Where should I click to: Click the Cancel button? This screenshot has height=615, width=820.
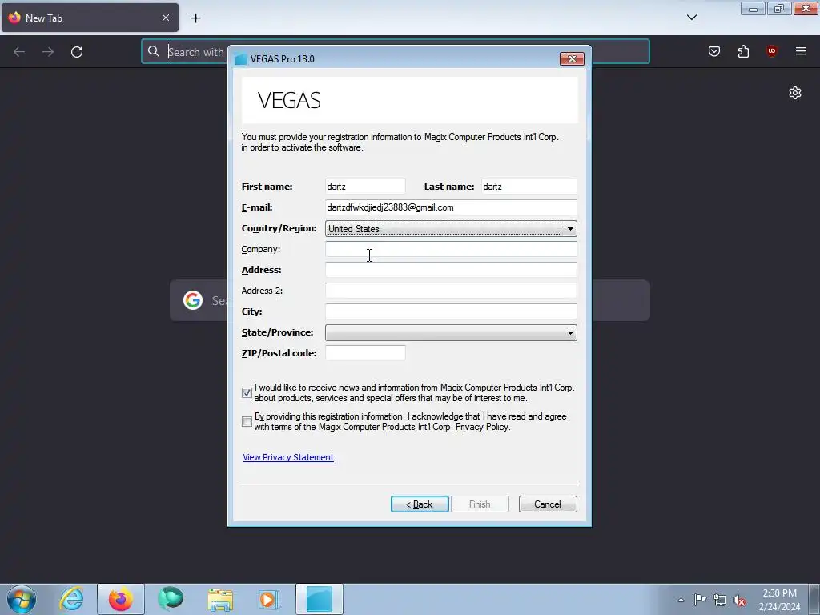click(x=548, y=504)
